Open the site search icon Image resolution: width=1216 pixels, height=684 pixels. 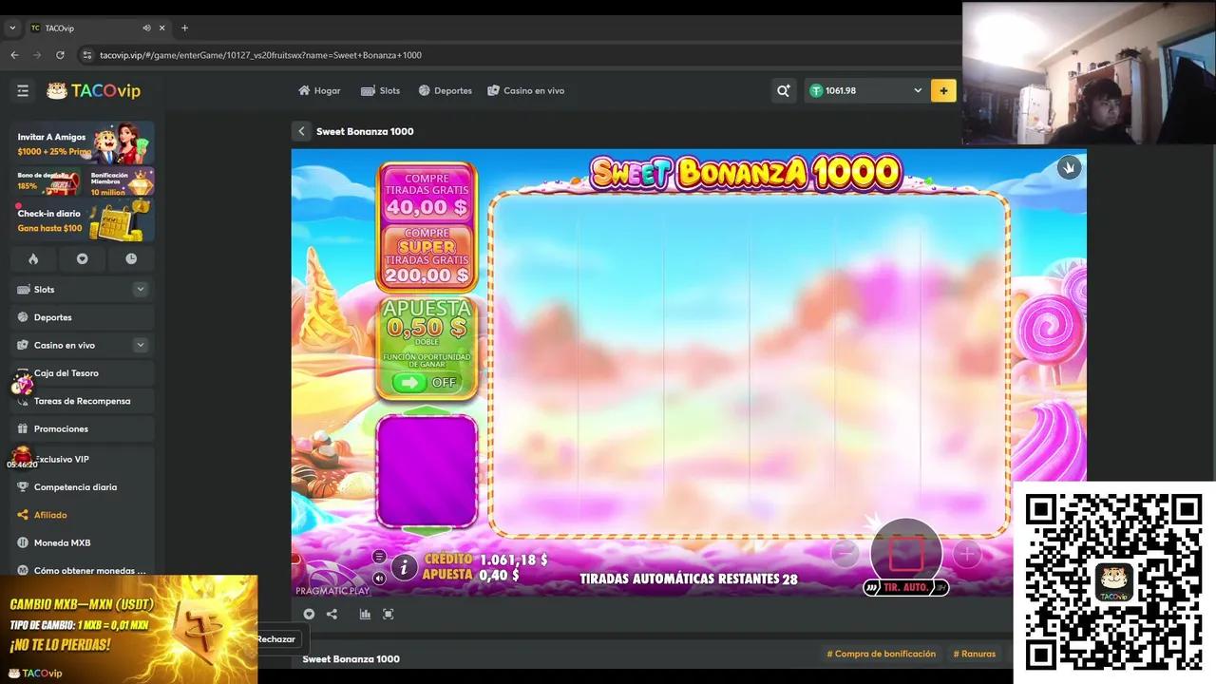point(783,91)
